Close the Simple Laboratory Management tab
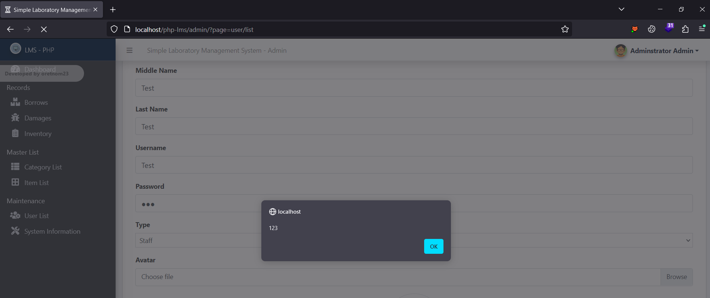Viewport: 710px width, 298px height. click(96, 10)
